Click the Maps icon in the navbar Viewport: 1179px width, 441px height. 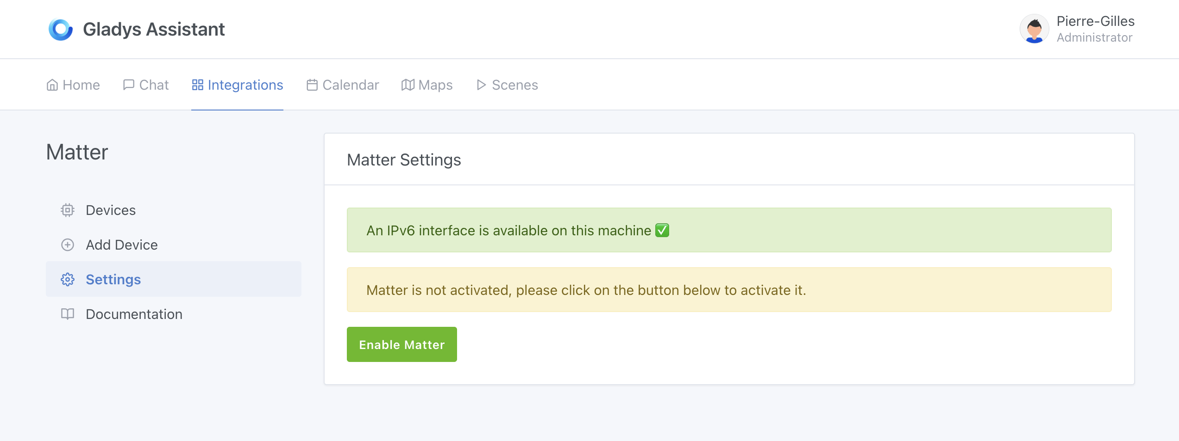[x=407, y=85]
